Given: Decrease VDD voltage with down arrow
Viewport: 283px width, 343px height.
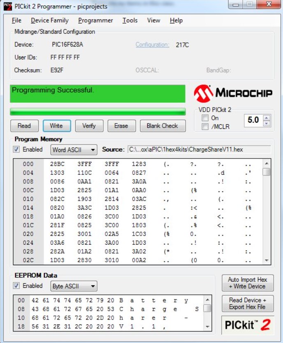Looking at the screenshot, I should coord(267,124).
